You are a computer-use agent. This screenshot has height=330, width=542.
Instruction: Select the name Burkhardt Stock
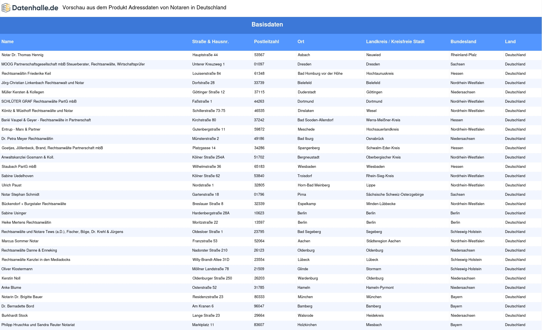pos(15,316)
